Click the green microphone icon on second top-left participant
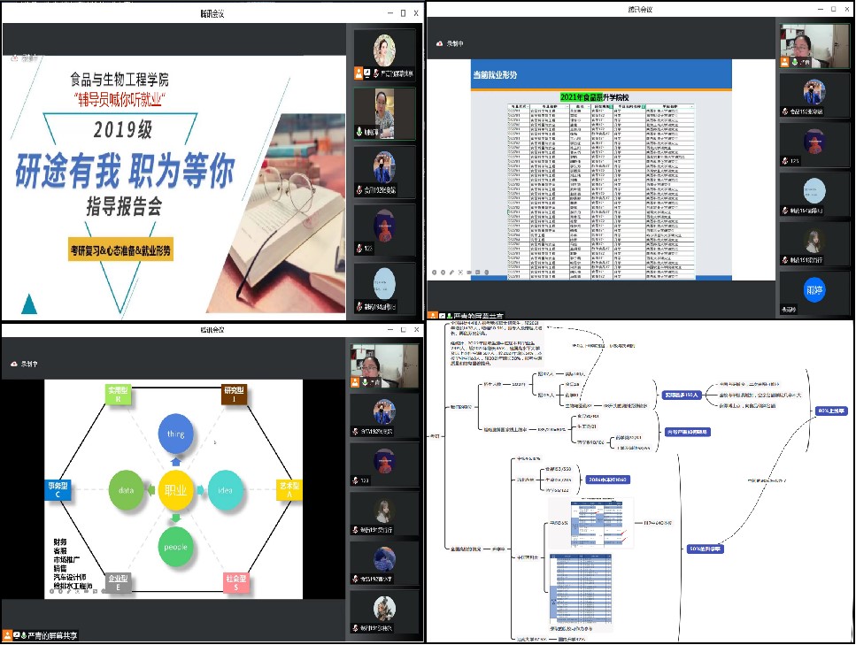 tap(359, 132)
